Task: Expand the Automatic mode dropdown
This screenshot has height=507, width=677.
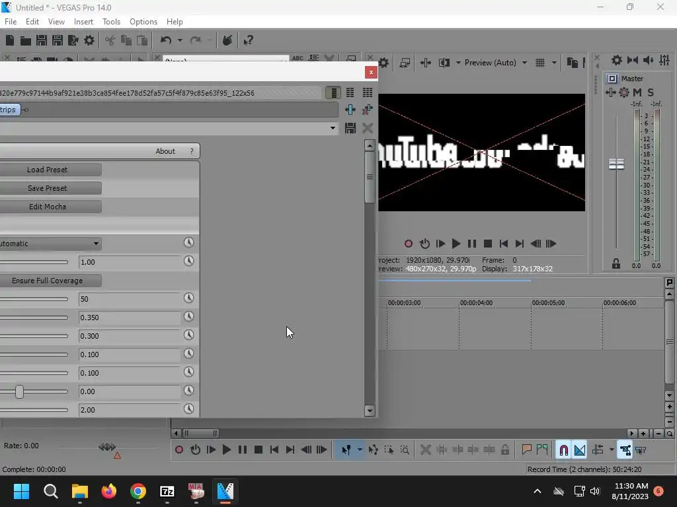Action: (x=96, y=244)
